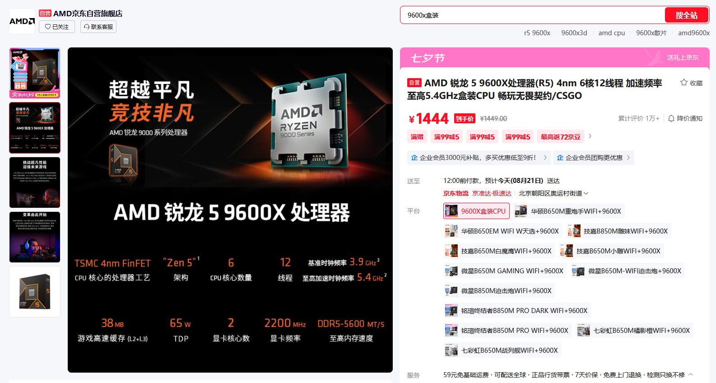Click the 满赠 promotion tag
This screenshot has height=383, width=716.
417,137
